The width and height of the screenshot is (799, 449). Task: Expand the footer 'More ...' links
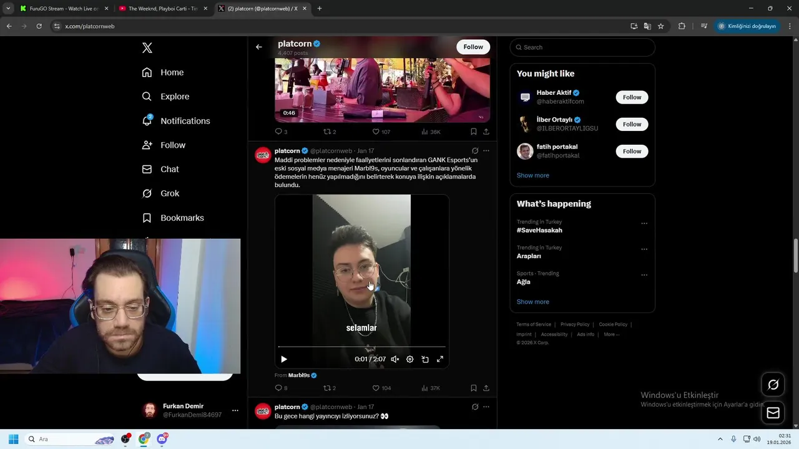point(611,334)
